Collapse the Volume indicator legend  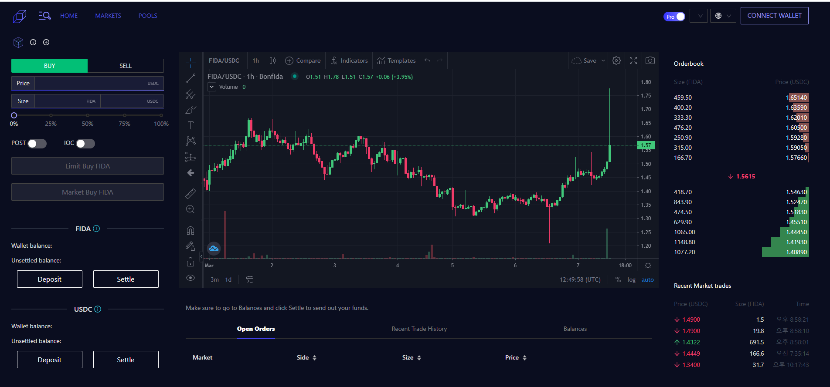(x=212, y=87)
